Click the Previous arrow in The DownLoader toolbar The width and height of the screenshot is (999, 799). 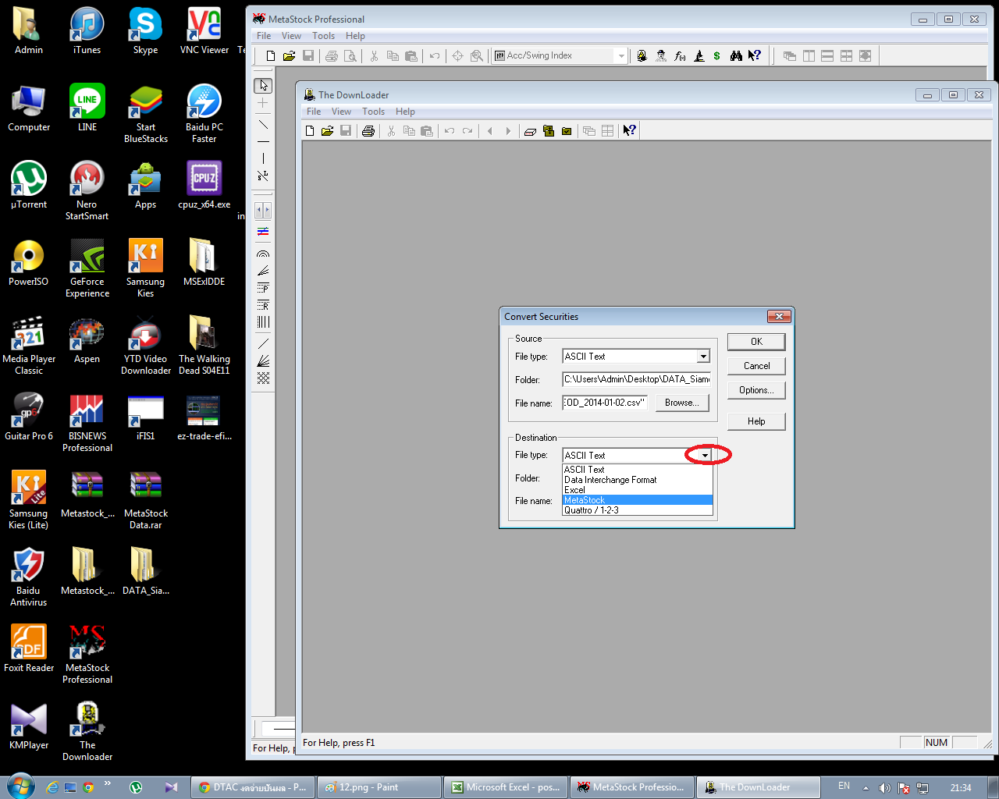490,130
